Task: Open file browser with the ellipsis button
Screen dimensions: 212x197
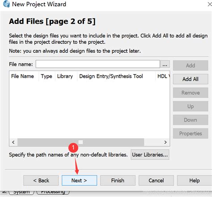Action: click(165, 64)
